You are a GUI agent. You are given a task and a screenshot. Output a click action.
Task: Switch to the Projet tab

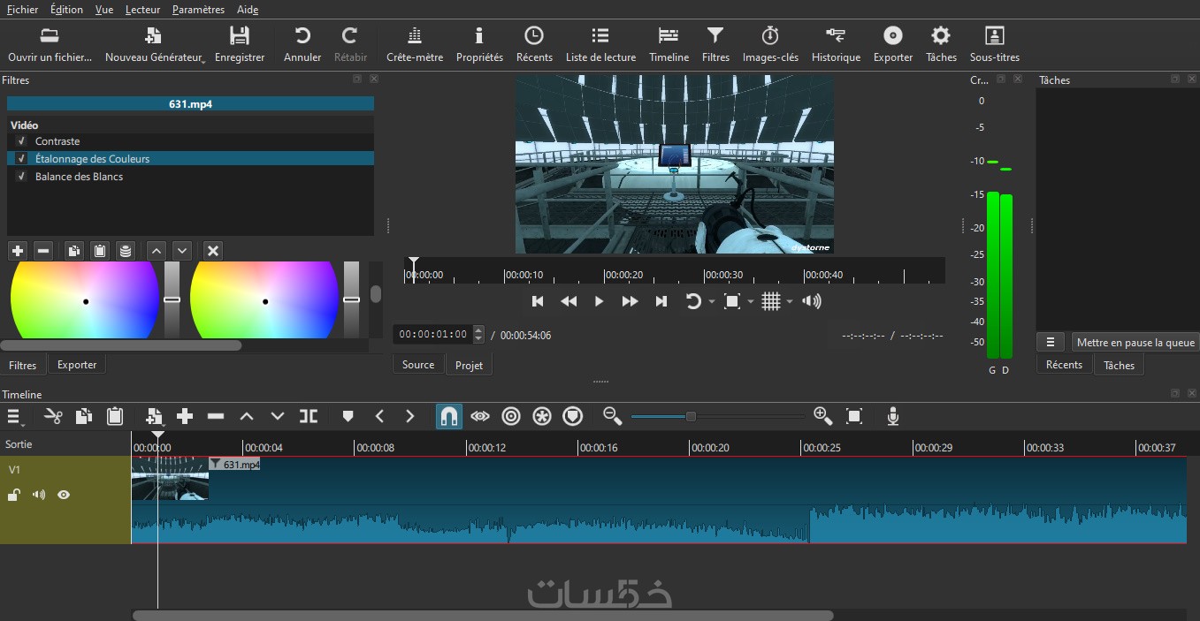point(469,365)
